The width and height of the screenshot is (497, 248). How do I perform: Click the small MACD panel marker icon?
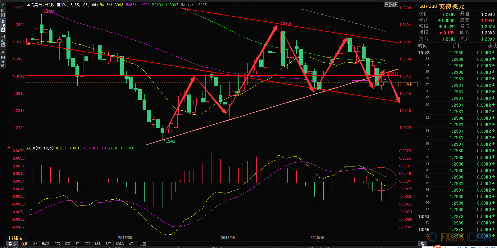pos(9,148)
